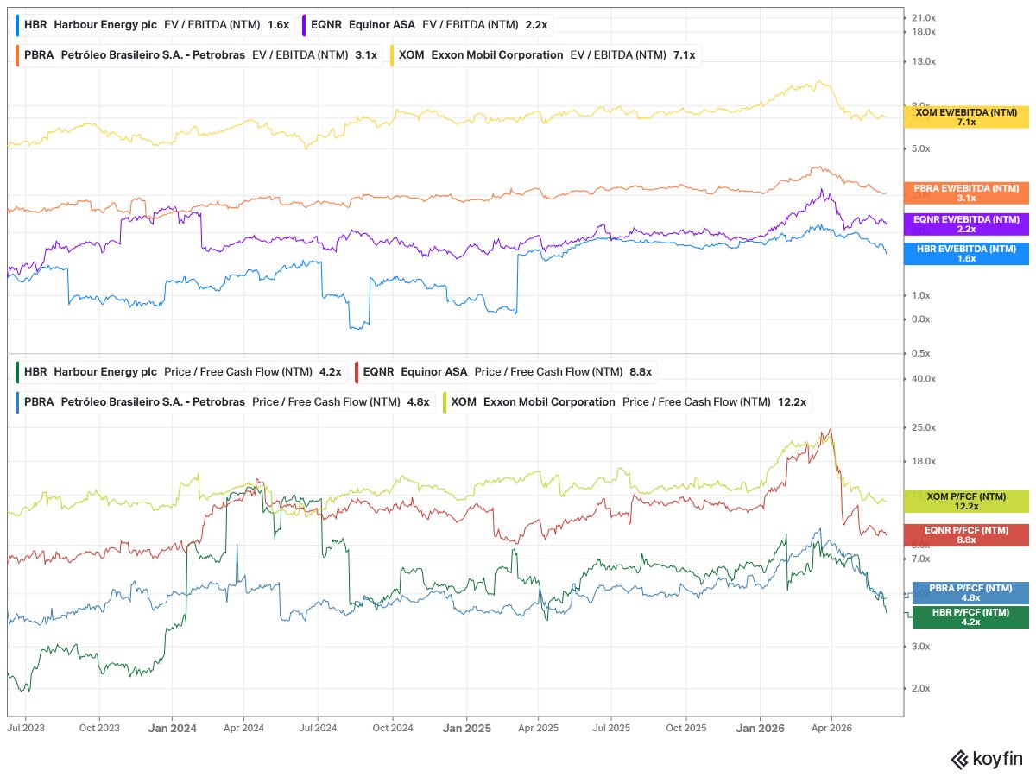This screenshot has height=777, width=1036.
Task: Click the purple EQNR color bar in top legend
Action: tap(305, 25)
